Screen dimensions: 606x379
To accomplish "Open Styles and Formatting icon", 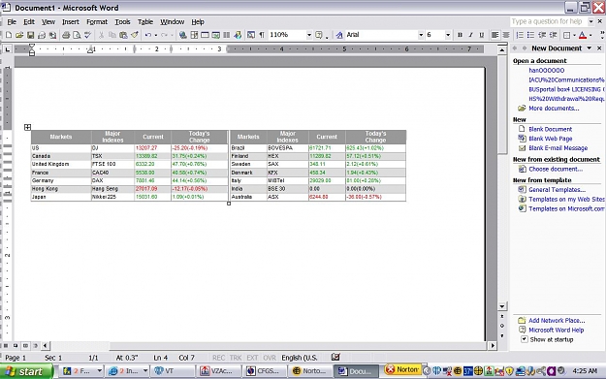I will 339,35.
